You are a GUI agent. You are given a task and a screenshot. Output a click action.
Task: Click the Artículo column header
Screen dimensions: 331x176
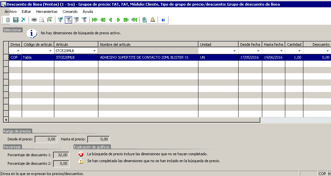tap(76, 44)
